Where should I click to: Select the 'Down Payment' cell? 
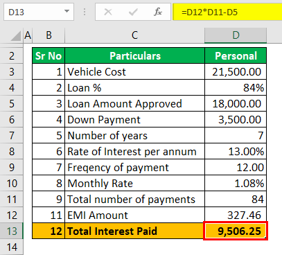(x=135, y=120)
